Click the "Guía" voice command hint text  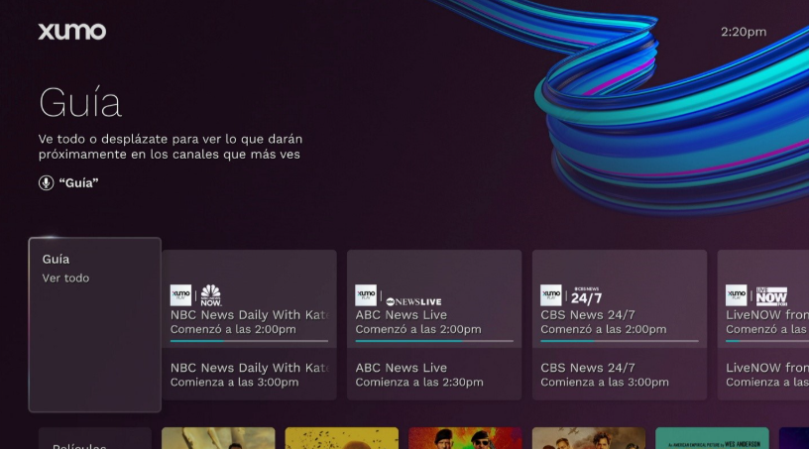78,182
